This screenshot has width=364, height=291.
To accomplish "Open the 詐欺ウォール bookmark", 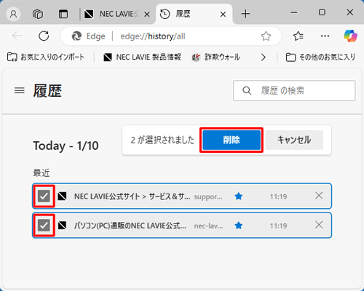I will pos(216,57).
